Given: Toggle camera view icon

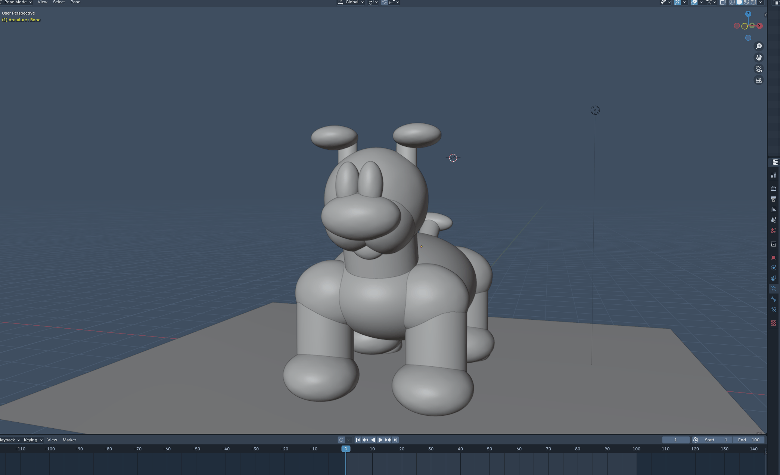Looking at the screenshot, I should pyautogui.click(x=759, y=69).
